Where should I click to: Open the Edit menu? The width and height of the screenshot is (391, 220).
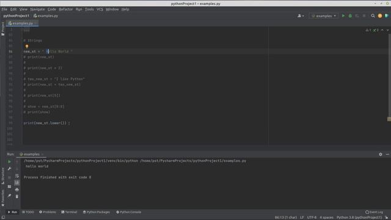pos(13,9)
